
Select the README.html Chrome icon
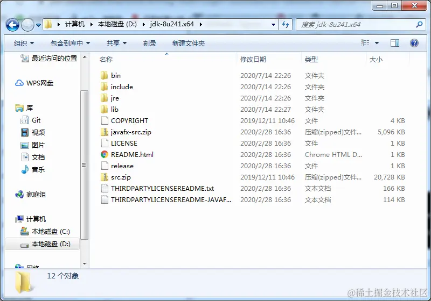[105, 154]
